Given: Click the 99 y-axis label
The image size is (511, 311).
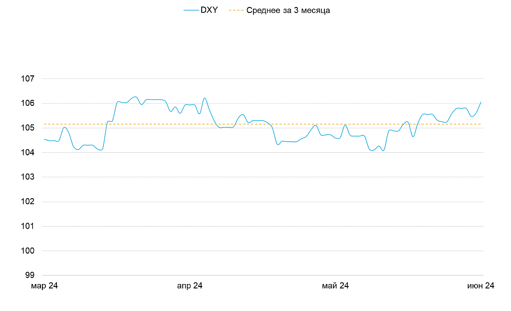Looking at the screenshot, I should [30, 275].
